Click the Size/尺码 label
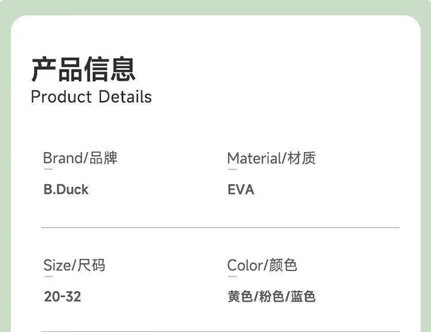The width and height of the screenshot is (431, 332). [74, 265]
